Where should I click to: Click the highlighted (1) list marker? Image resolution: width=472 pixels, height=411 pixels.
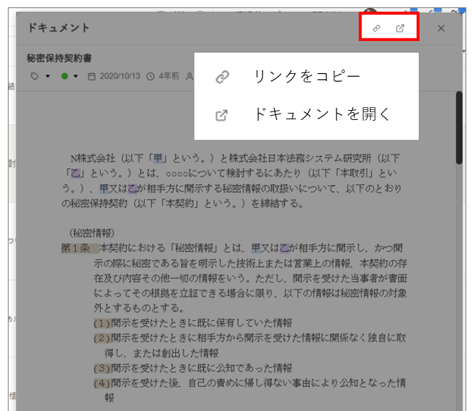tap(101, 322)
